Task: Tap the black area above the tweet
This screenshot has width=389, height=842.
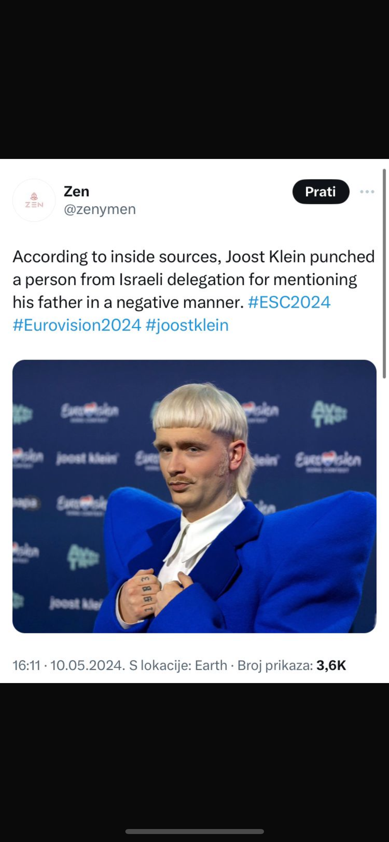Action: (x=194, y=79)
